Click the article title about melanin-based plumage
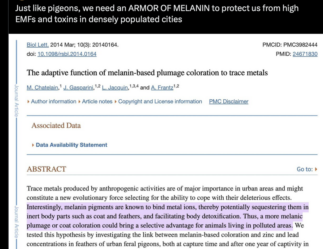Image resolution: width=323 pixels, height=249 pixels. click(x=147, y=73)
